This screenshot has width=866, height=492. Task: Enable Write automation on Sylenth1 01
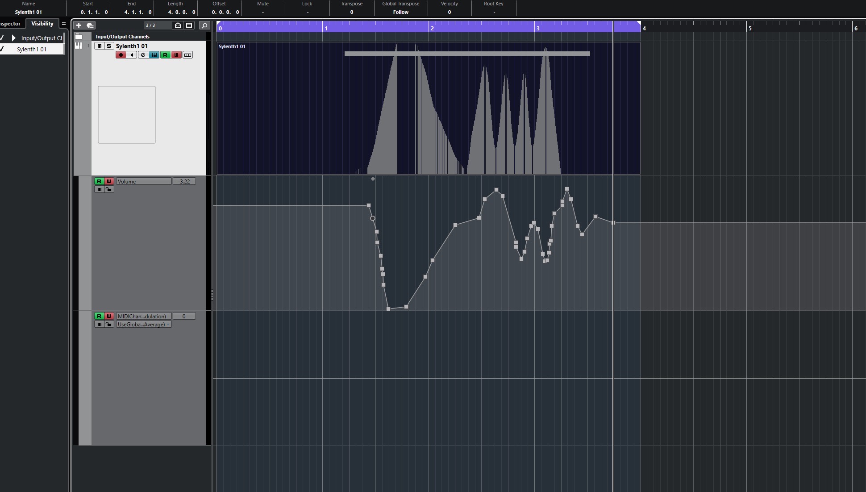pos(176,55)
